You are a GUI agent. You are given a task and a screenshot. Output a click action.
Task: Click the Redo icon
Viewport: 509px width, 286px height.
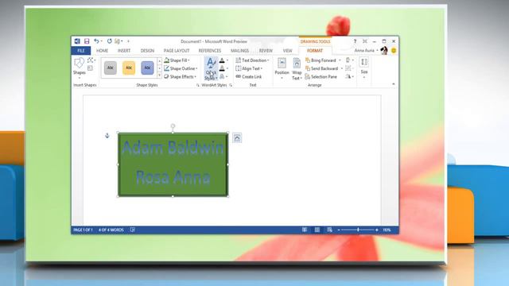pos(110,41)
